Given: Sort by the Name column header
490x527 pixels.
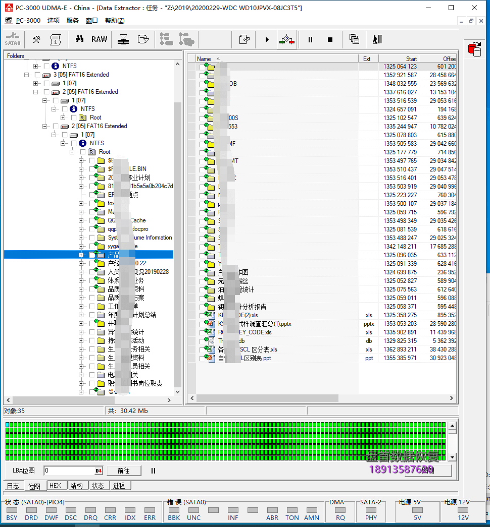Looking at the screenshot, I should 277,58.
